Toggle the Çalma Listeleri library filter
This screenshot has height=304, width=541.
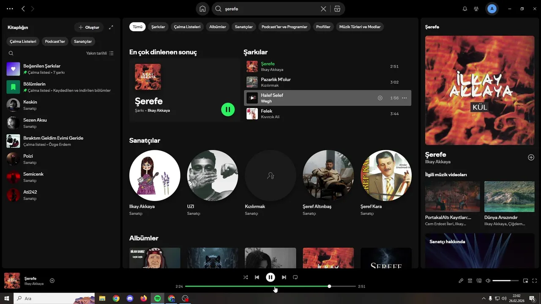(23, 41)
